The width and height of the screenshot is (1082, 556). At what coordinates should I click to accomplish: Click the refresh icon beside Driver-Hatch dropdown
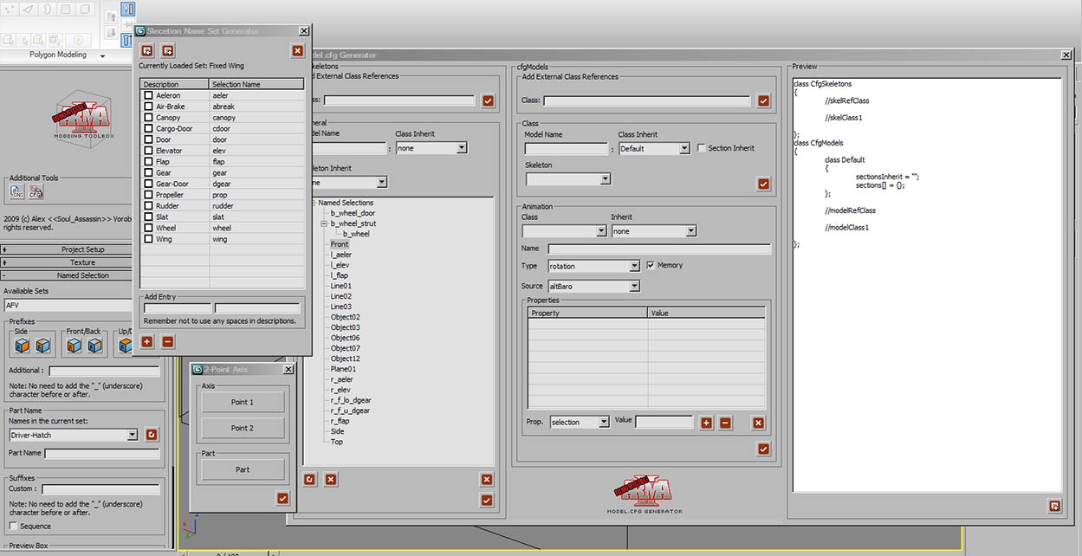[152, 435]
